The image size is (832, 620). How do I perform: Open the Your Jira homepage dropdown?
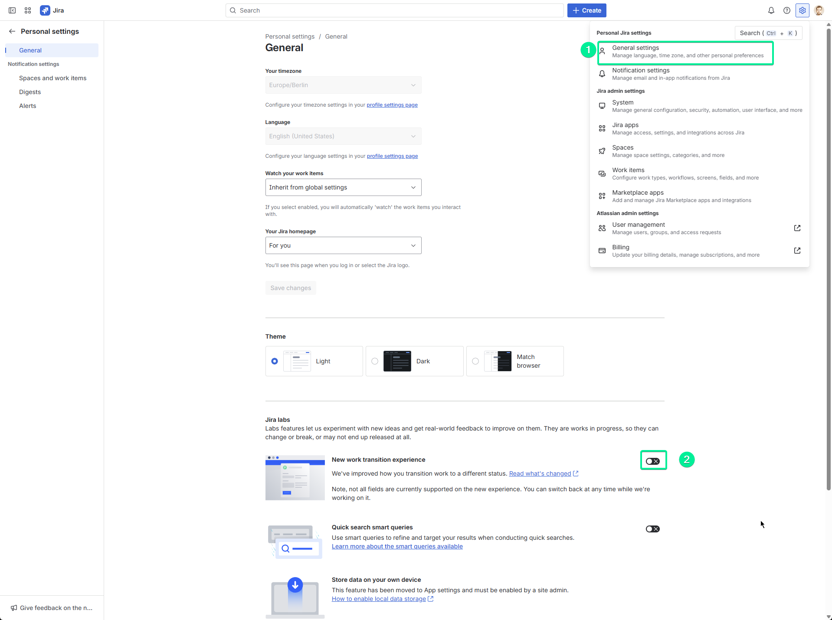(343, 245)
